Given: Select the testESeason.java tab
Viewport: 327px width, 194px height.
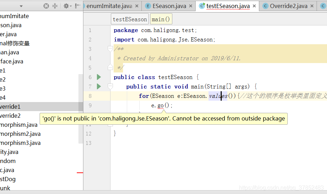Looking at the screenshot, I should [x=228, y=6].
